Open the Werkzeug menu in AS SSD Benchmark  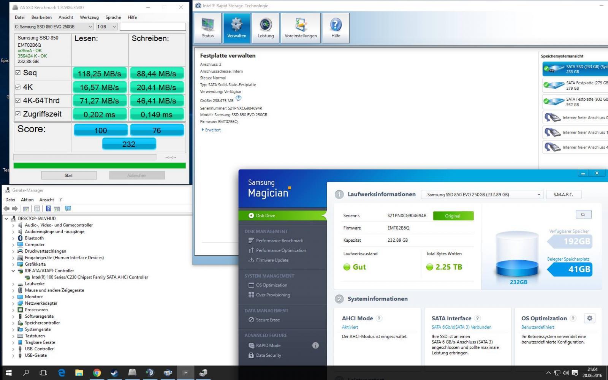89,17
